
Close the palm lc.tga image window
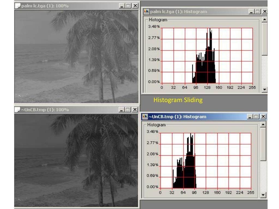coord(135,6)
